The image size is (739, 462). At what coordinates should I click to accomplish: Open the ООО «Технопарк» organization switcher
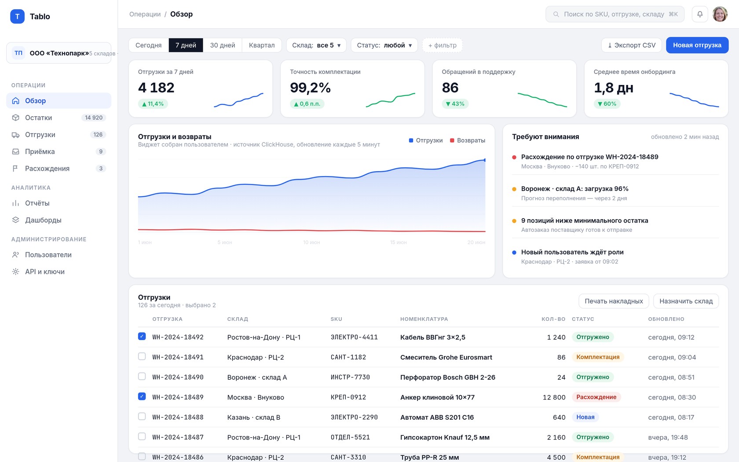pyautogui.click(x=59, y=53)
